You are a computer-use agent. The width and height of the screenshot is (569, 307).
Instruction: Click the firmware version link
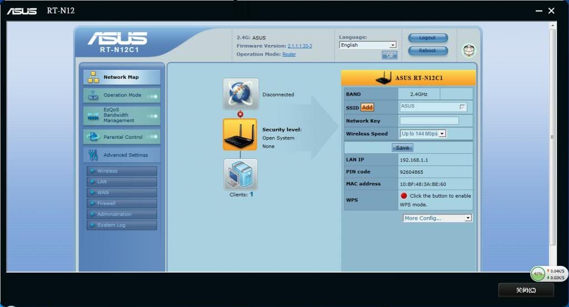300,46
